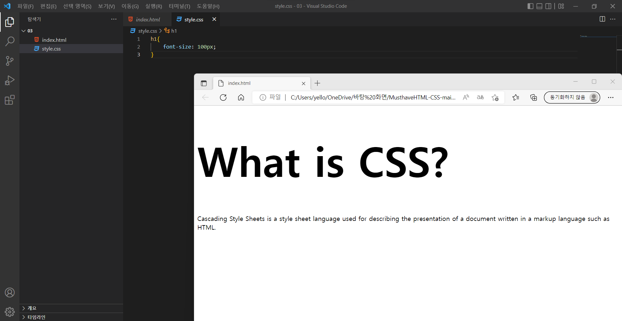The width and height of the screenshot is (622, 321).
Task: Open browser tab actions menu icon
Action: tap(204, 83)
